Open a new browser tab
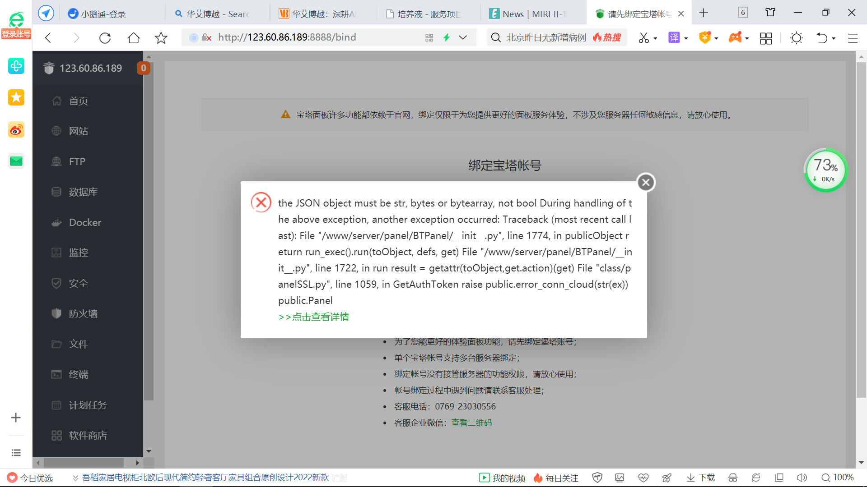 [x=704, y=13]
